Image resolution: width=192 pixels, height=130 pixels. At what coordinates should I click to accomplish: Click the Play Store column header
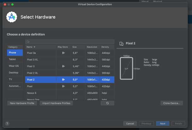[64, 47]
